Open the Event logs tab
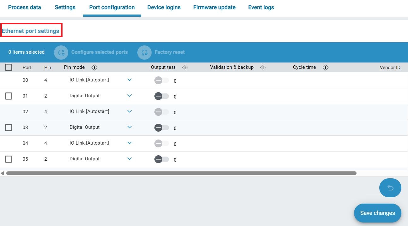Viewport: 408px width, 226px height. click(261, 7)
